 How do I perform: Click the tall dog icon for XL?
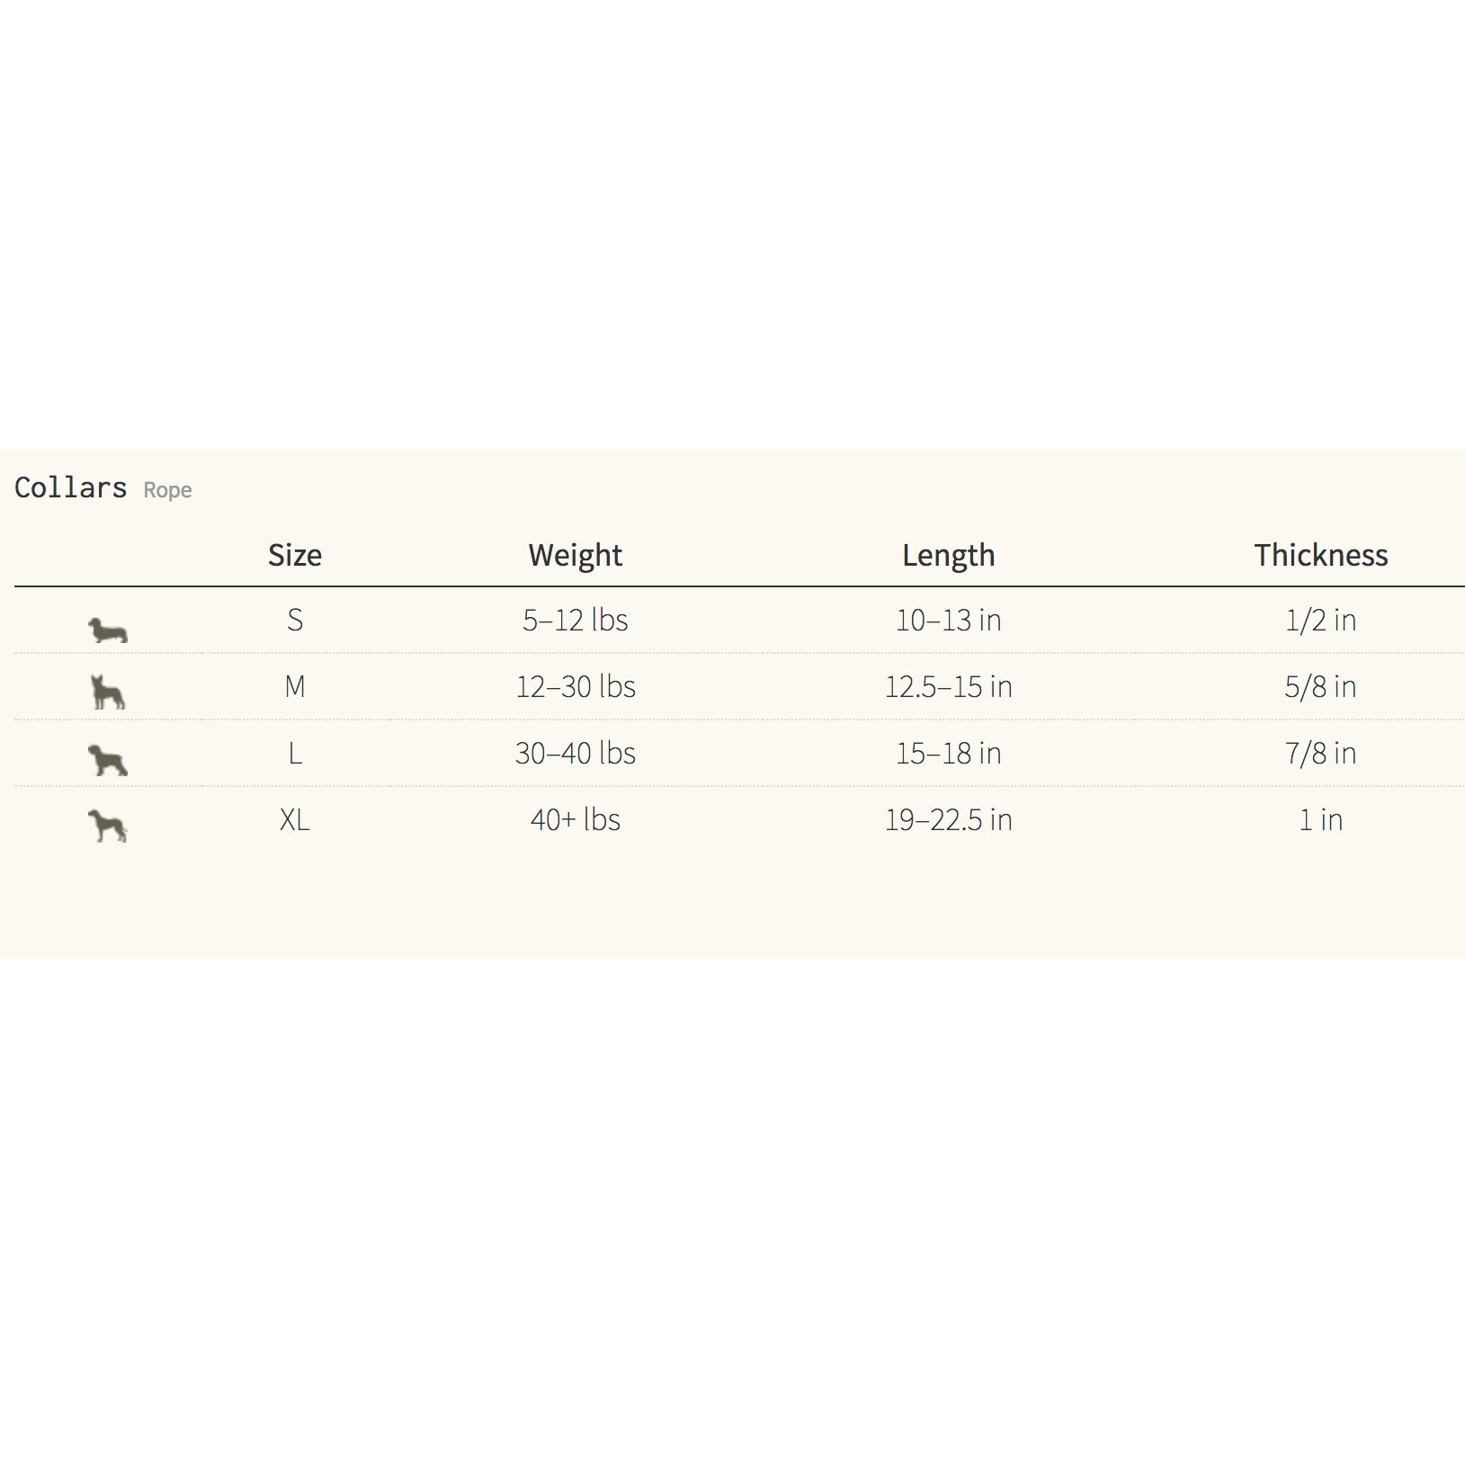pos(108,826)
